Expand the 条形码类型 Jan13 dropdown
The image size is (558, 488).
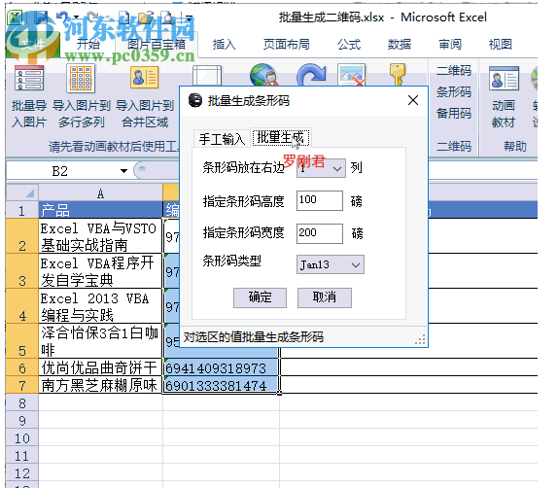[x=356, y=264]
